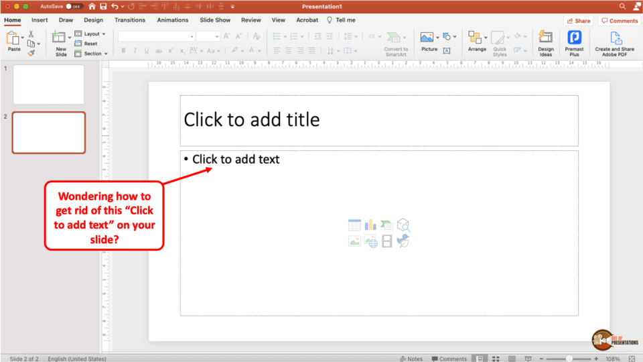Image resolution: width=643 pixels, height=362 pixels.
Task: Click the zoom slider handle
Action: [569, 359]
